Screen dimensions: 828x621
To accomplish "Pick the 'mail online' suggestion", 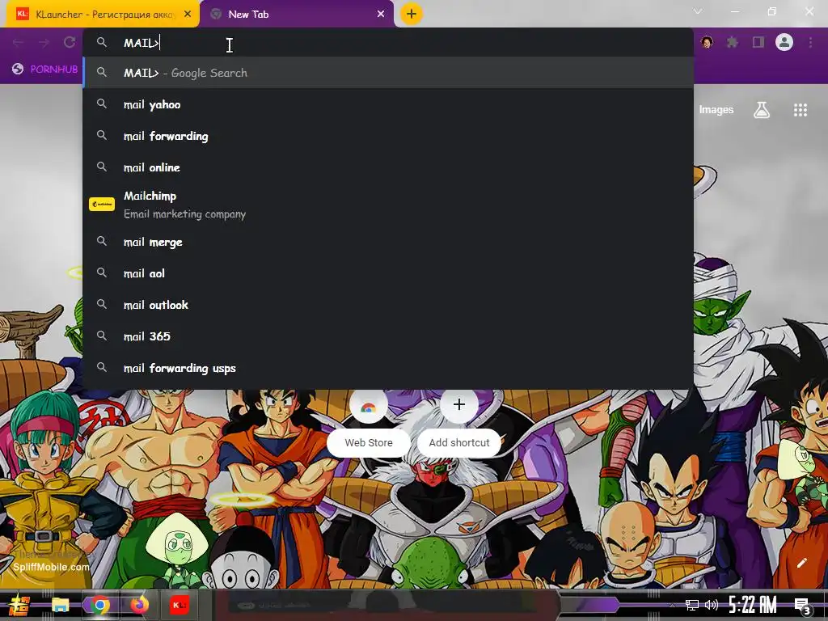I will tap(388, 167).
